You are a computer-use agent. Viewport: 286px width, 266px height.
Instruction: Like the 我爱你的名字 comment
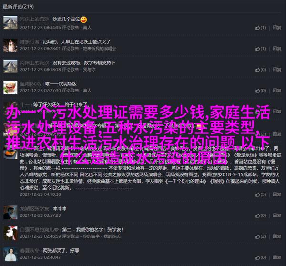pos(260,236)
